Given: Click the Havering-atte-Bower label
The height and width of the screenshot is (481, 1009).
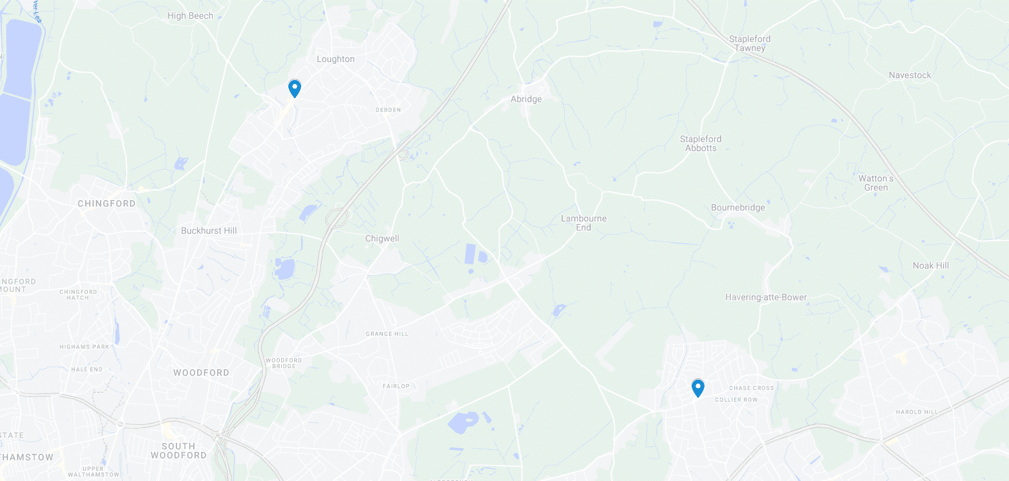Looking at the screenshot, I should (766, 298).
